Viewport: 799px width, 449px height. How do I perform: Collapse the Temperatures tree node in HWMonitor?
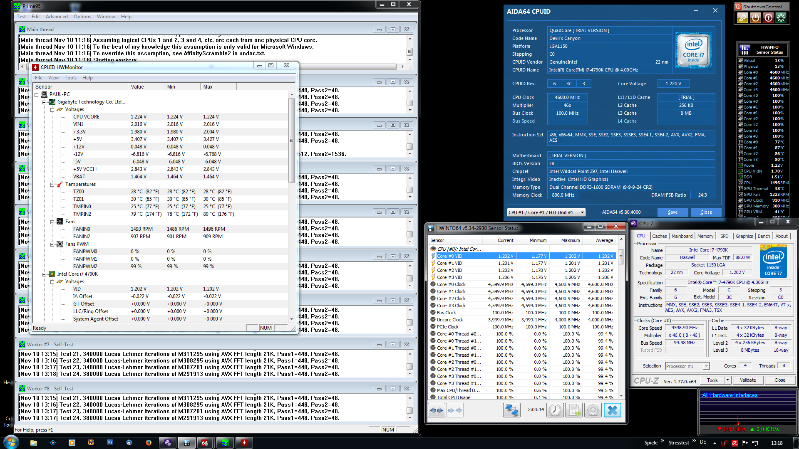[x=52, y=185]
